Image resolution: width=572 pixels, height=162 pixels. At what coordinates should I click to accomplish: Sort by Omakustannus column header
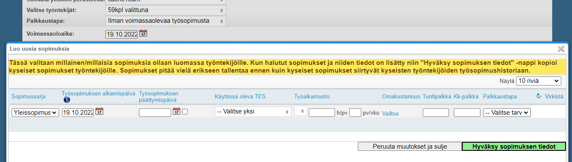(x=401, y=96)
